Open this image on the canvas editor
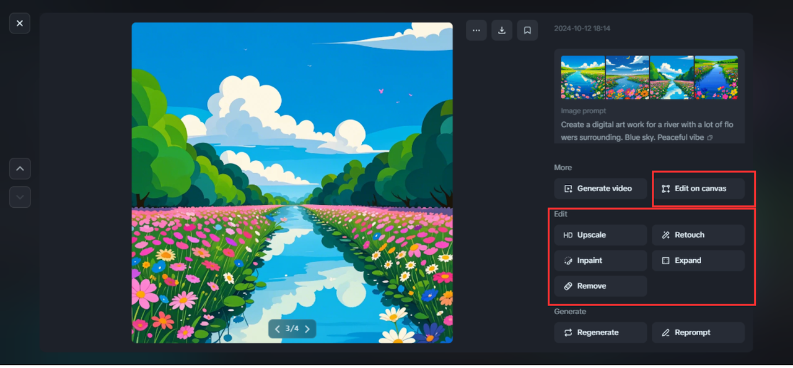 698,188
